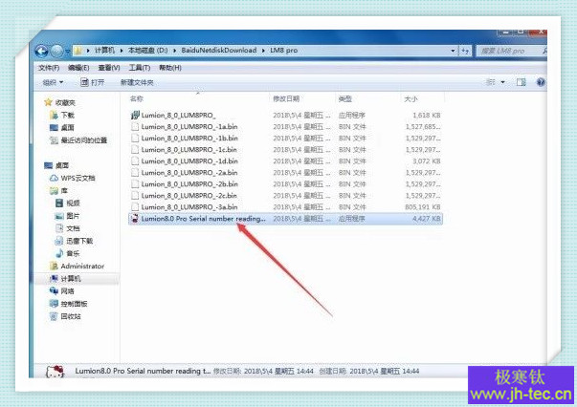Select LM8 pro in the breadcrumb
The image size is (577, 407).
tap(283, 51)
